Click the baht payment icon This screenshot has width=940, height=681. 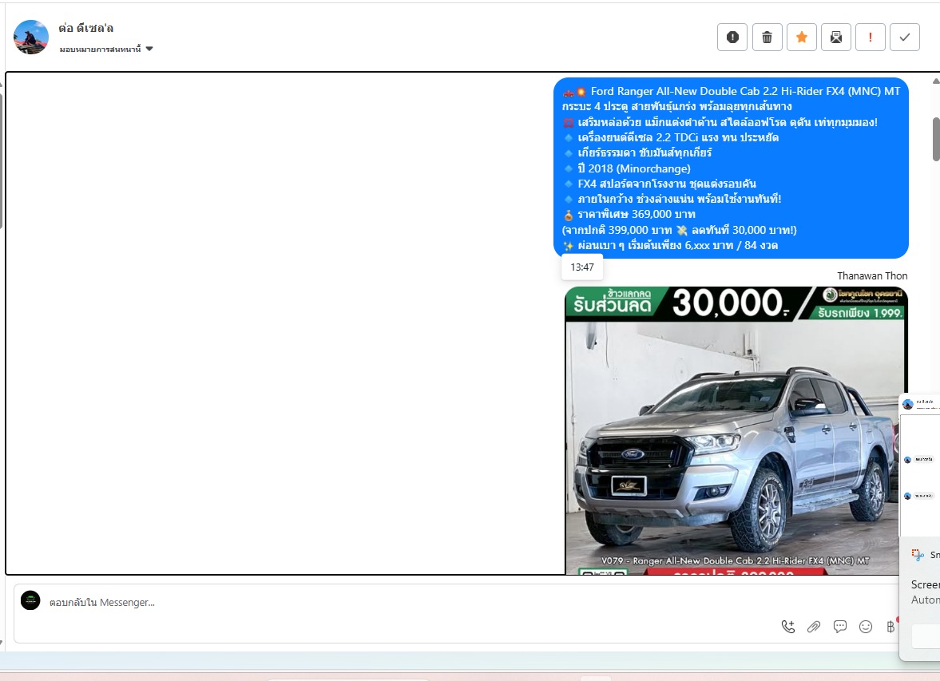890,627
